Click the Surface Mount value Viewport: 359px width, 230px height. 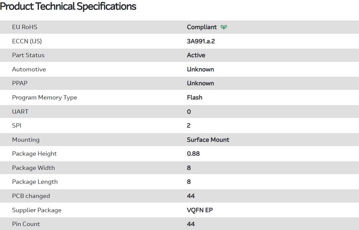point(208,140)
